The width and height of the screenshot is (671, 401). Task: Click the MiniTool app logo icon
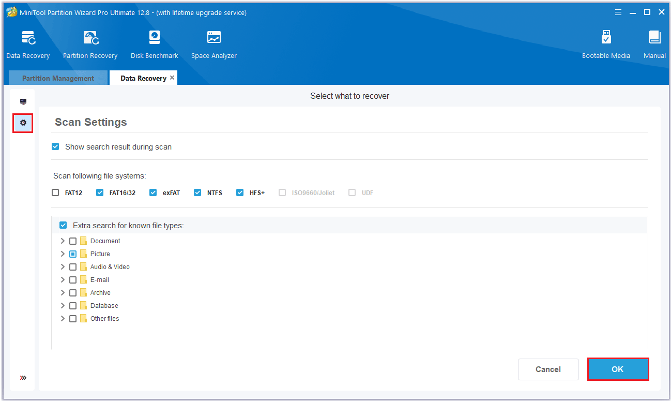[x=11, y=12]
